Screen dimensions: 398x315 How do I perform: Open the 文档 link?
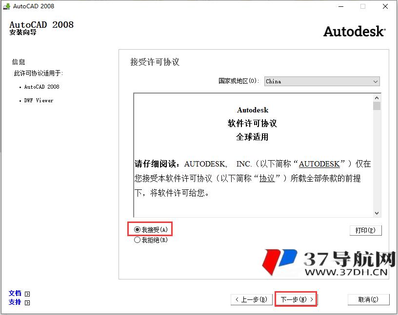pos(15,294)
